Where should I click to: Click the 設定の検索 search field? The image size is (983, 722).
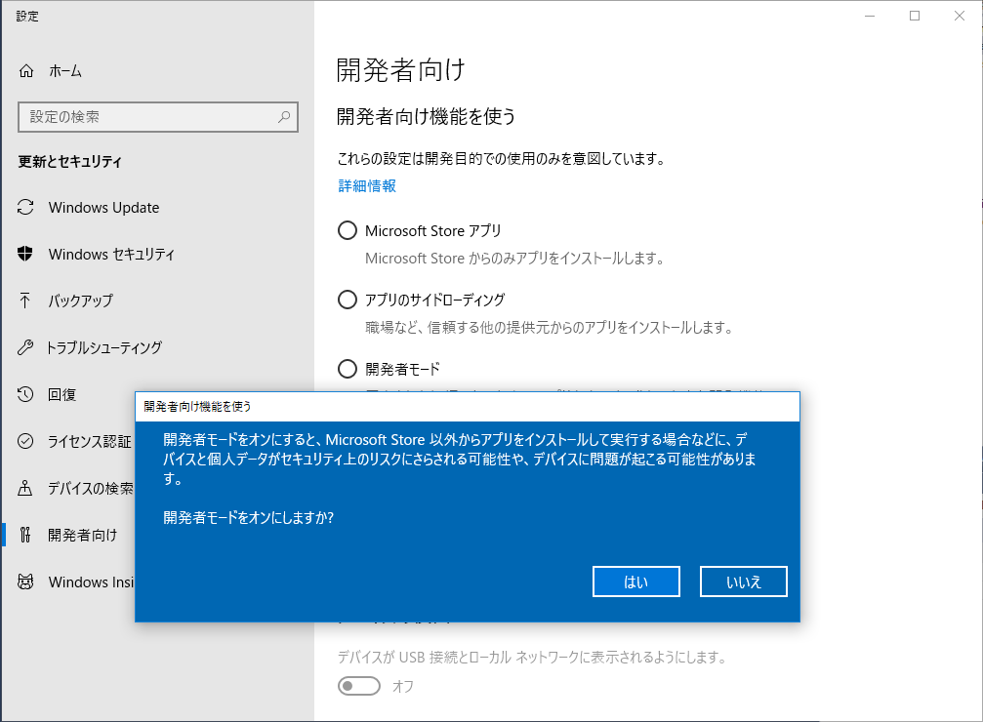pyautogui.click(x=158, y=116)
